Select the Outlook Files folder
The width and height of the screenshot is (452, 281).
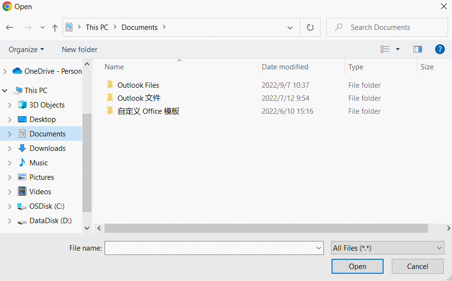(x=138, y=85)
